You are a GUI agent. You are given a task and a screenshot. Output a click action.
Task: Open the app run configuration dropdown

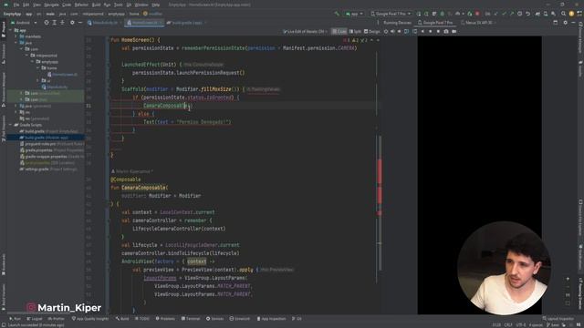354,14
